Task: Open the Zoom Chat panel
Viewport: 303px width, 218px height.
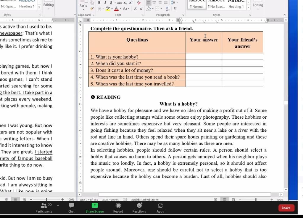Action: pos(71,208)
